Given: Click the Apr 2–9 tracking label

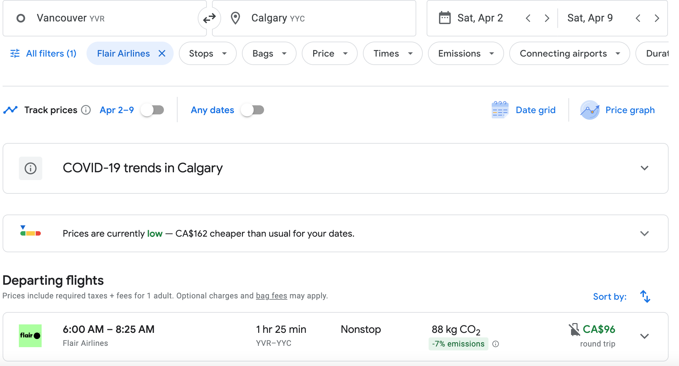Looking at the screenshot, I should click(117, 110).
